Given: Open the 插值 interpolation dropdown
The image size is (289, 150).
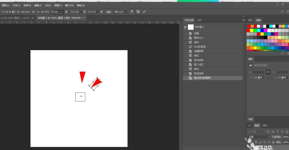Looking at the screenshot, I should 121,12.
